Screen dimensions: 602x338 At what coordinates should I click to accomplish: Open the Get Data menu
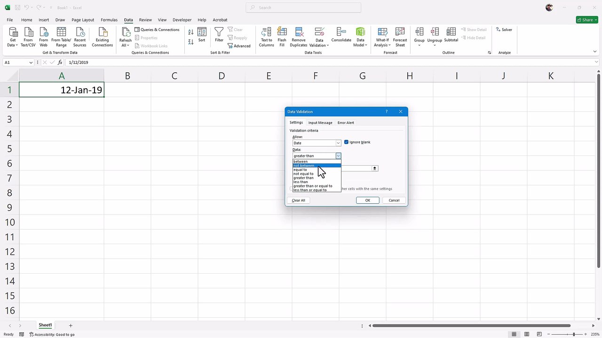click(x=13, y=37)
